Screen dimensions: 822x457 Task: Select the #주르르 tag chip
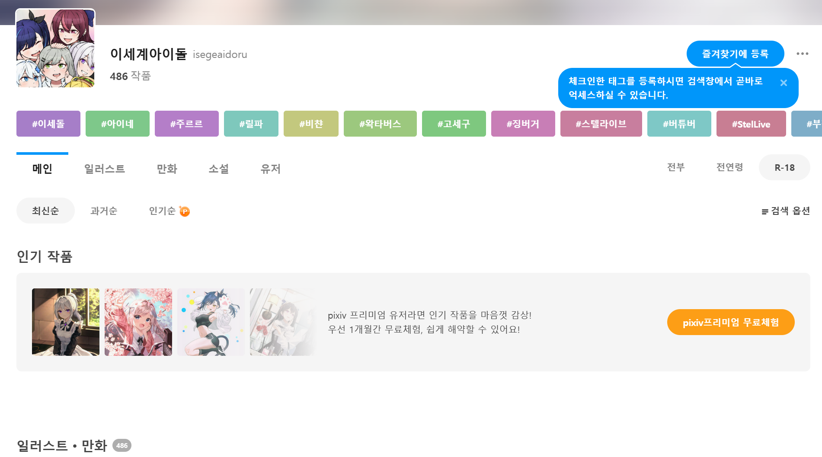[187, 124]
